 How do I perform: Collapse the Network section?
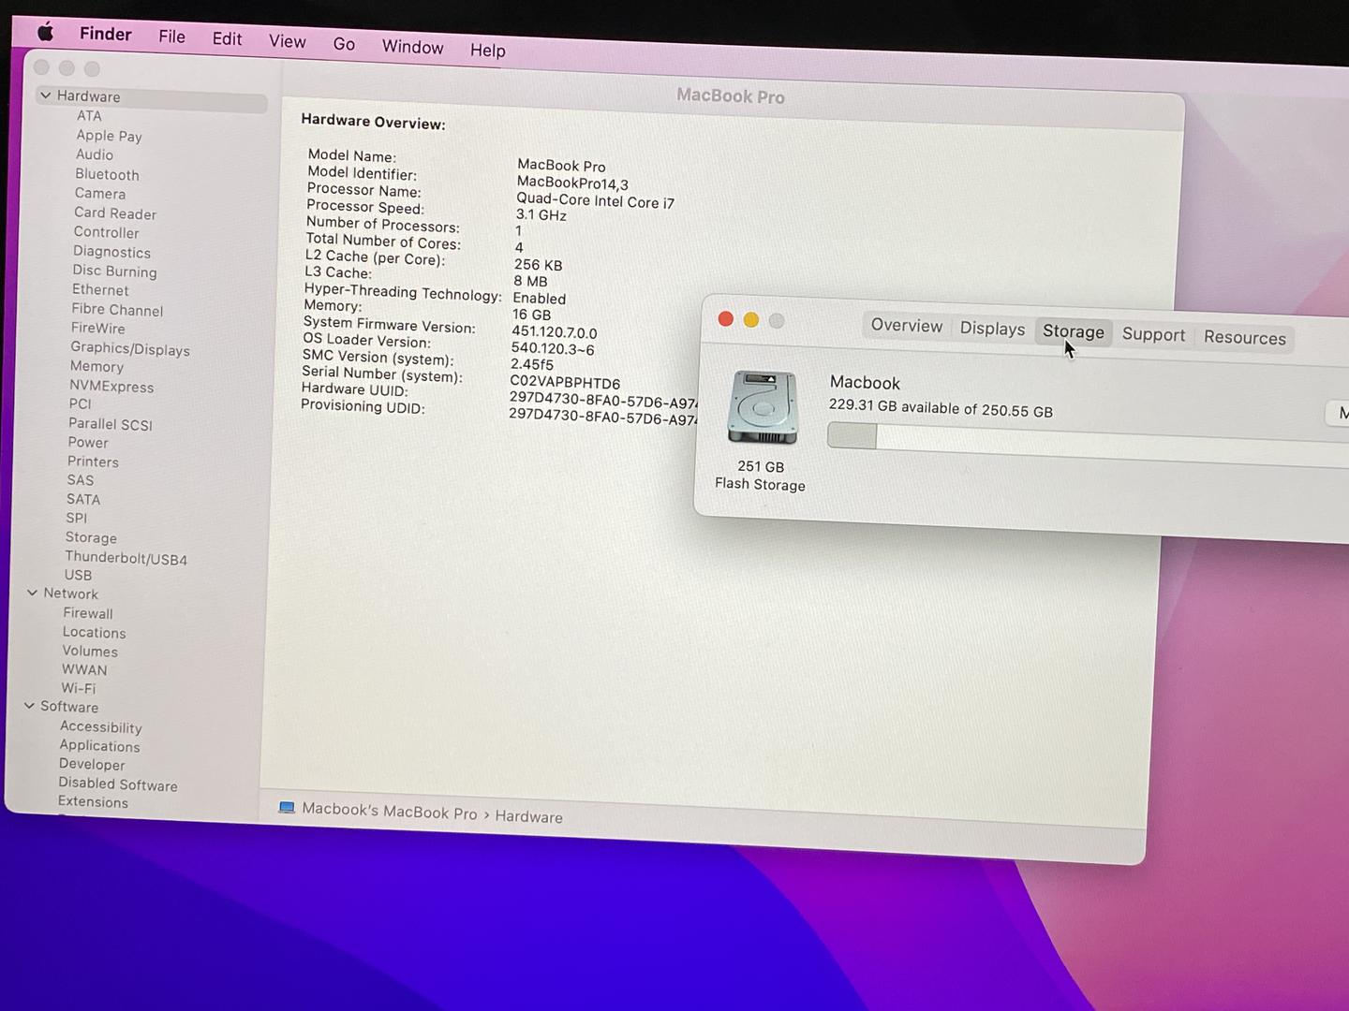(x=32, y=593)
